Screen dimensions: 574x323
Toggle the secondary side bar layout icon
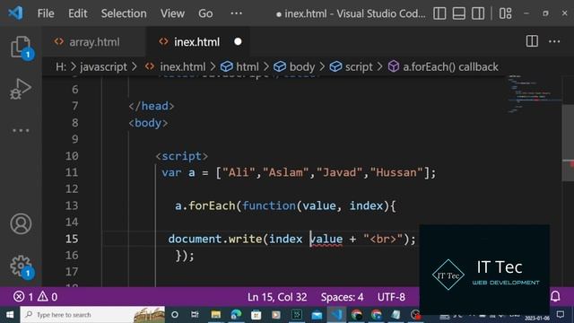click(478, 13)
